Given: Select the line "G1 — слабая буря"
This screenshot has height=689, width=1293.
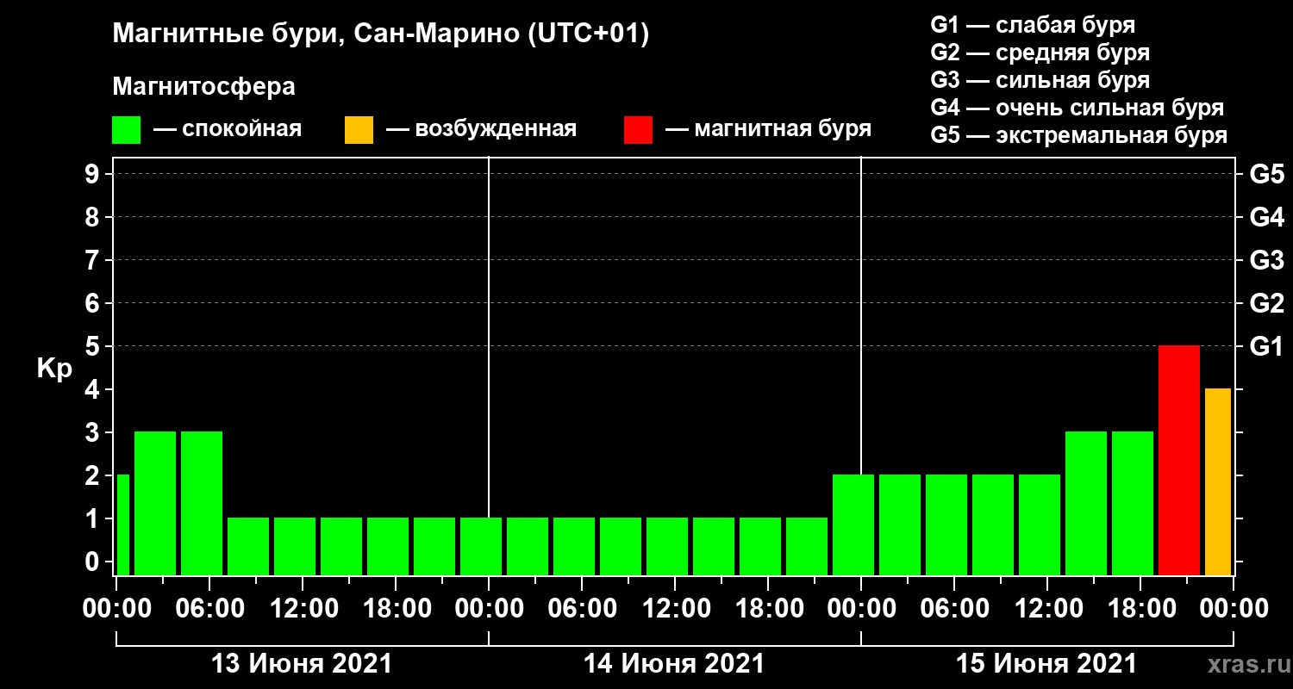Looking at the screenshot, I should [x=1033, y=24].
